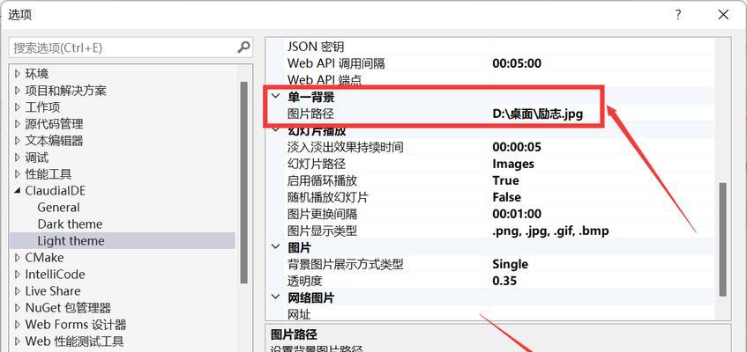Select the 图片路径 property label
This screenshot has width=747, height=352.
(310, 114)
